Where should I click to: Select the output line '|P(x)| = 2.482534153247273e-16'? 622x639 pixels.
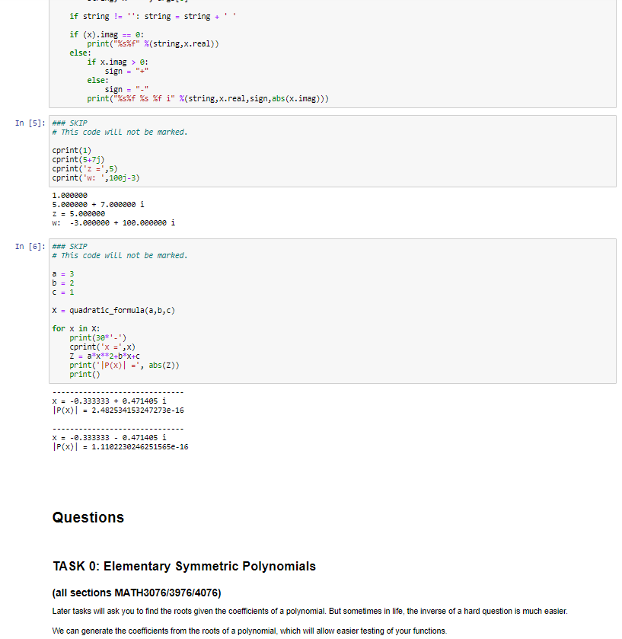[122, 410]
